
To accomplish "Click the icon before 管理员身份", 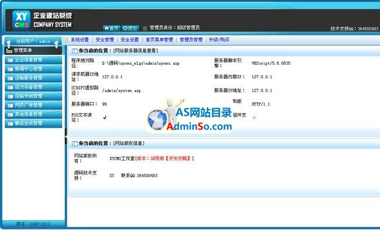I will coord(144,29).
